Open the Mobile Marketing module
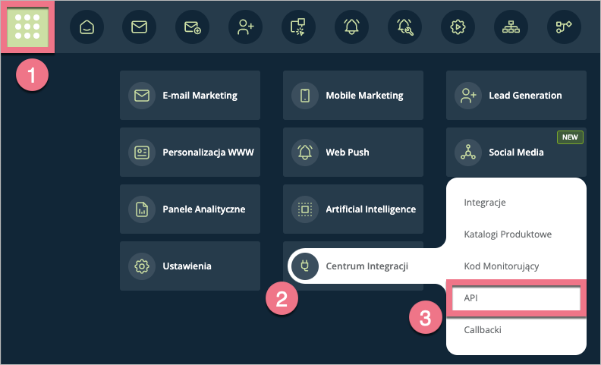Image resolution: width=601 pixels, height=365 pixels. [353, 96]
